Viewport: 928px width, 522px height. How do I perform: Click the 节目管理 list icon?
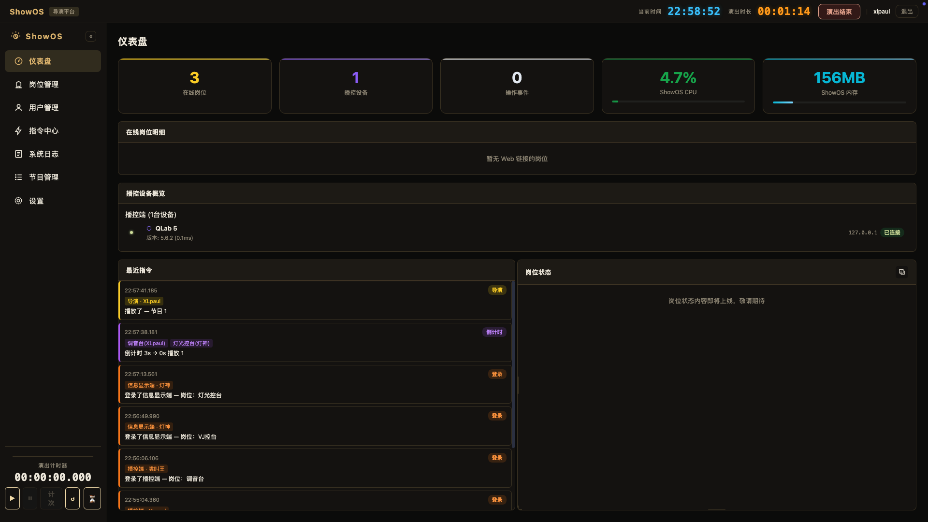click(x=18, y=177)
